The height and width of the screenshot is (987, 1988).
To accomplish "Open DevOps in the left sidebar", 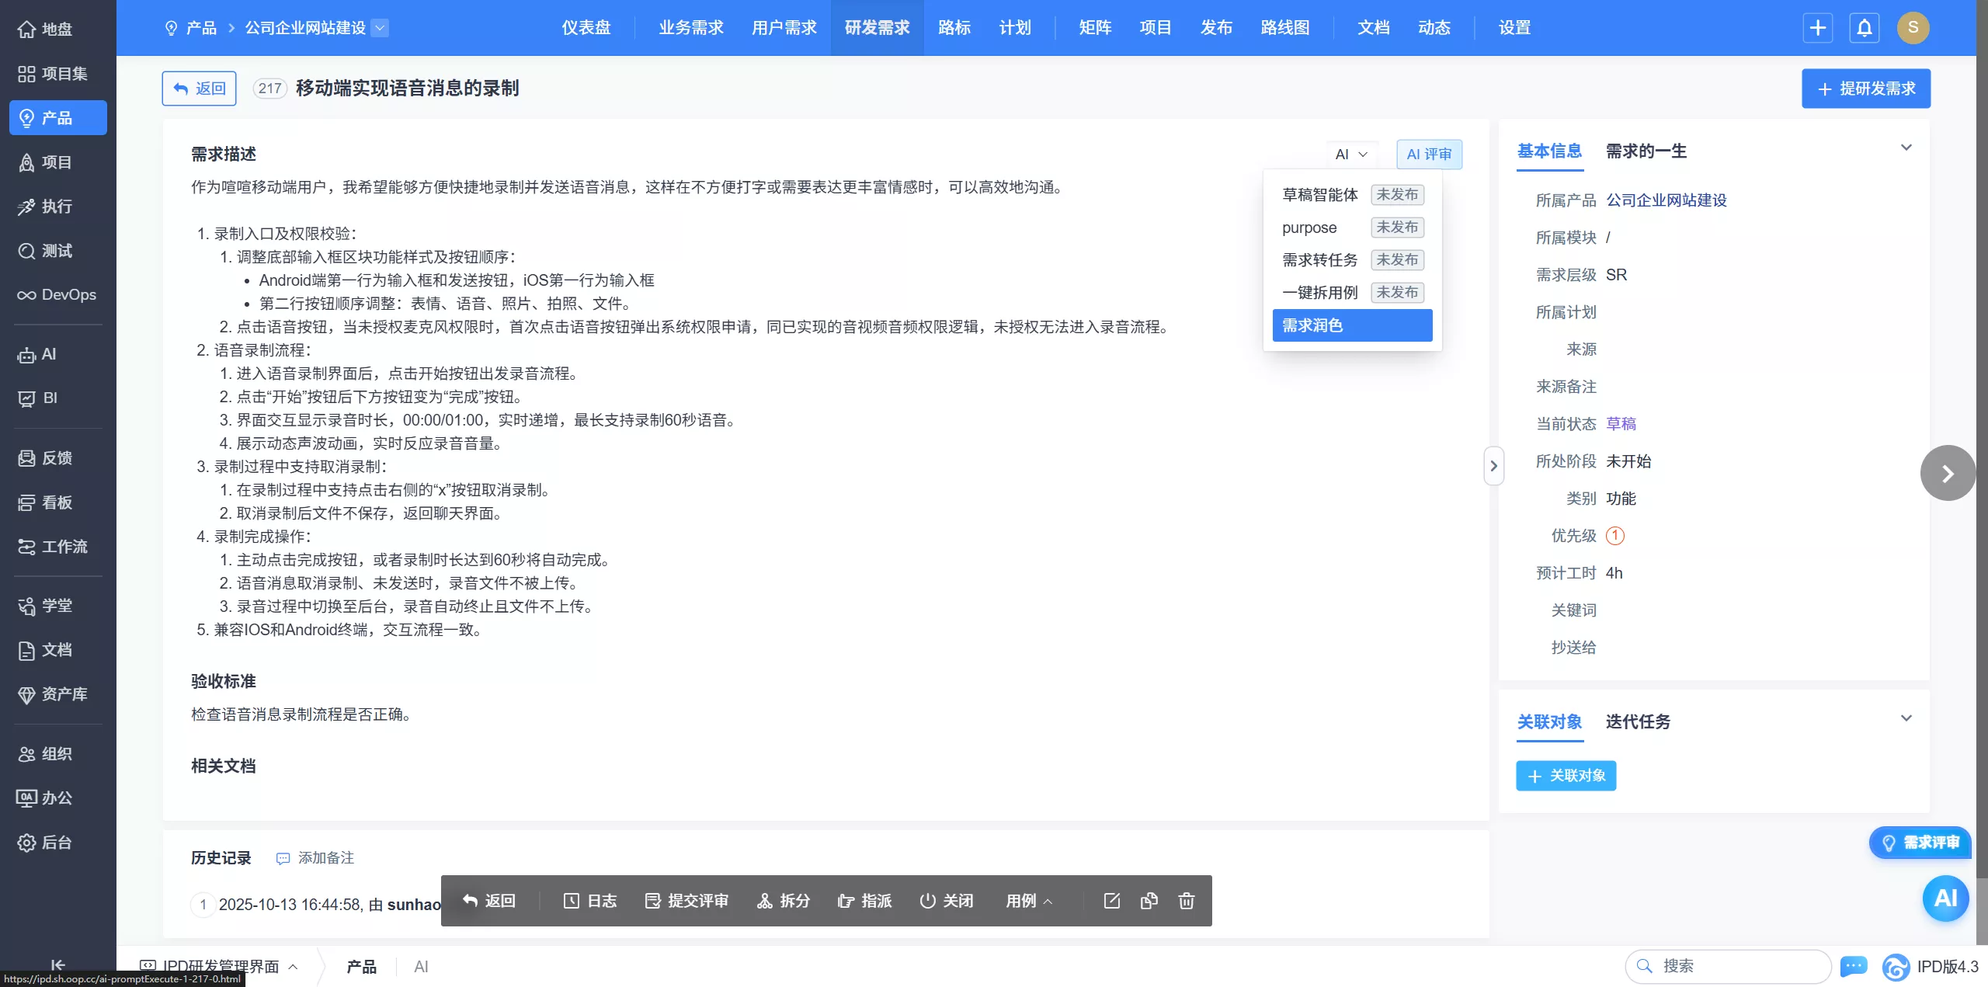I will pos(57,295).
